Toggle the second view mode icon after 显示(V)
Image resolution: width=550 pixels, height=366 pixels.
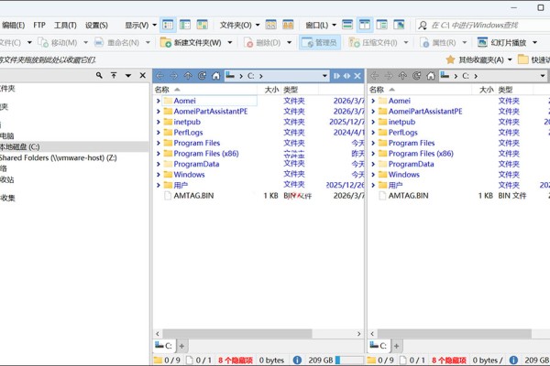click(x=185, y=25)
